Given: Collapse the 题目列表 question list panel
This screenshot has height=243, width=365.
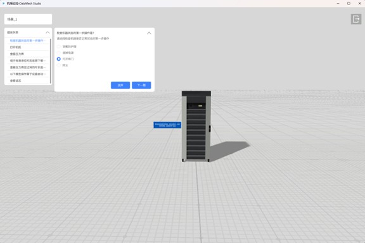Looking at the screenshot, I should (x=48, y=32).
